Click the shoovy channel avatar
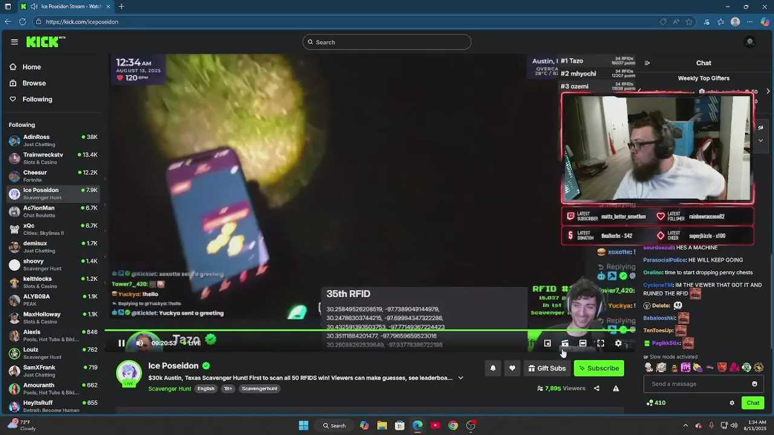The width and height of the screenshot is (774, 435). (x=15, y=265)
